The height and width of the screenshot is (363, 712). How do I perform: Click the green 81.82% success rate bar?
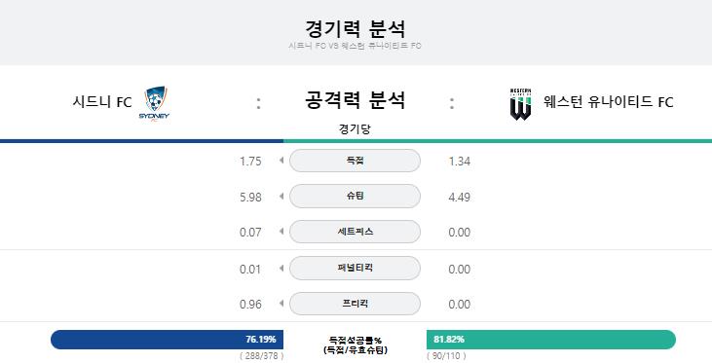click(551, 340)
